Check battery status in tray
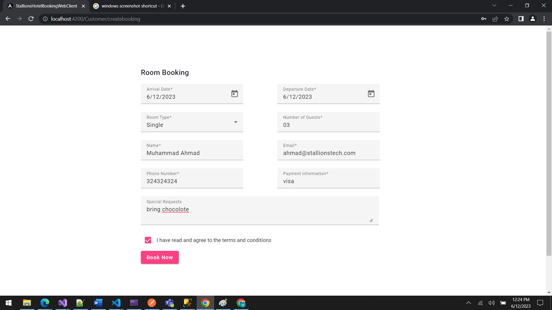552x310 pixels. pyautogui.click(x=503, y=303)
